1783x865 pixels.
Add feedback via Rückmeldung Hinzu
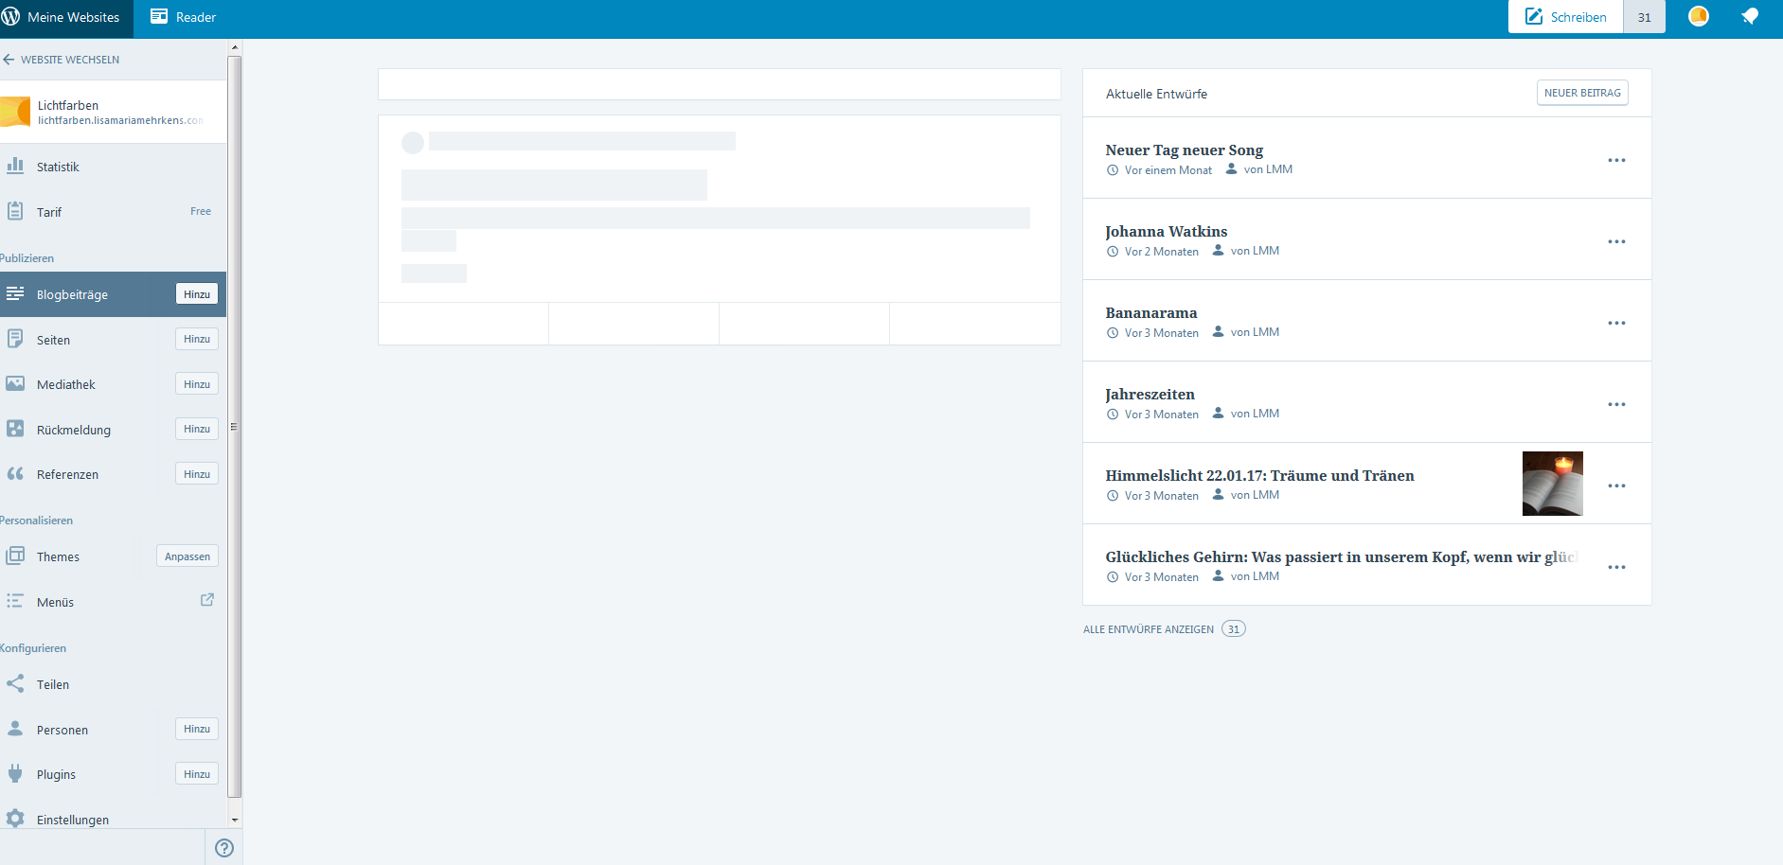(197, 429)
